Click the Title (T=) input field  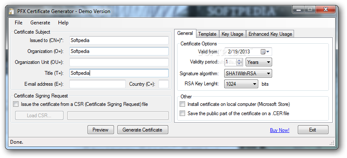(119, 73)
